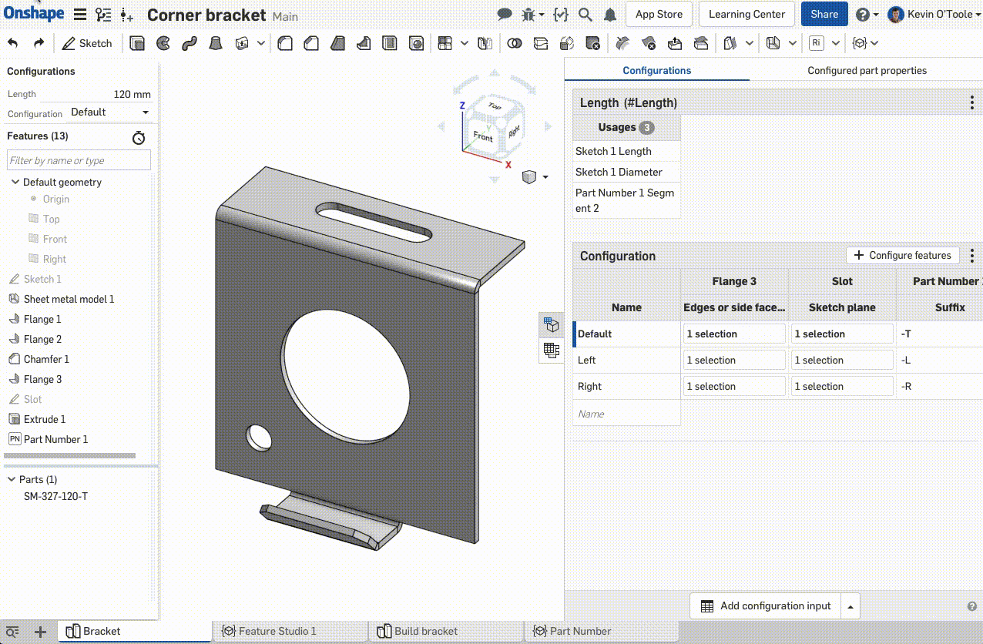Image resolution: width=983 pixels, height=644 pixels.
Task: Click the Front face of view cube
Action: (482, 136)
